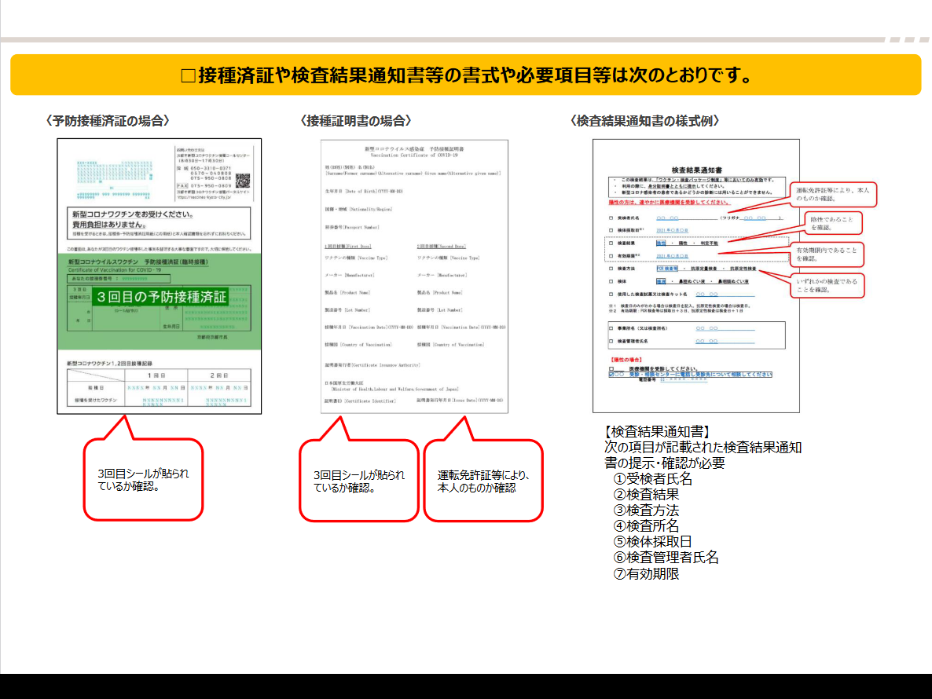
Task: Click the square box symbol in yellow header
Action: (189, 76)
